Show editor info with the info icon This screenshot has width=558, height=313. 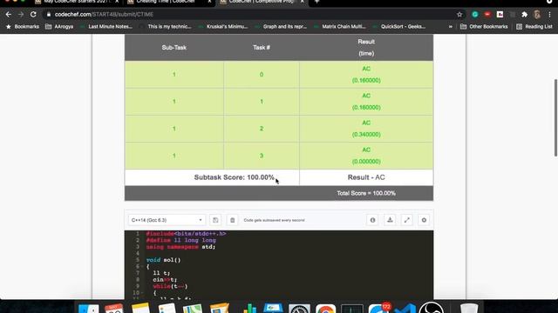372,220
